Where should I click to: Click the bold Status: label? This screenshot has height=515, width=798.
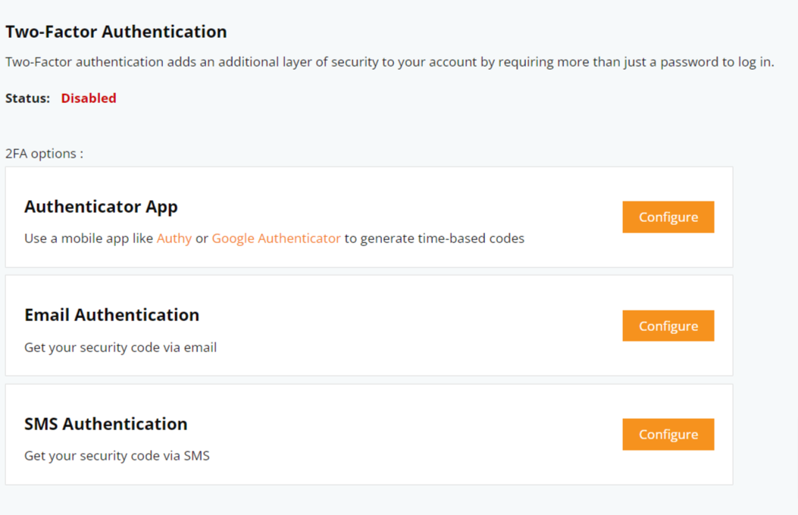tap(27, 98)
